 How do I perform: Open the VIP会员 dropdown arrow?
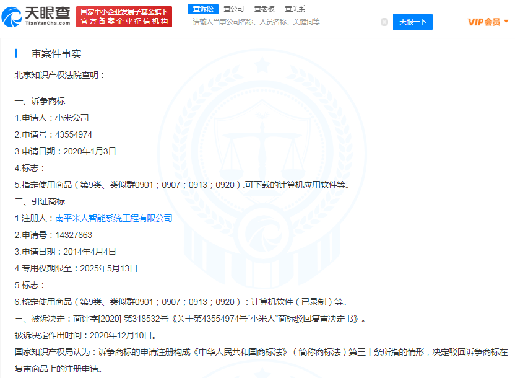coord(506,21)
